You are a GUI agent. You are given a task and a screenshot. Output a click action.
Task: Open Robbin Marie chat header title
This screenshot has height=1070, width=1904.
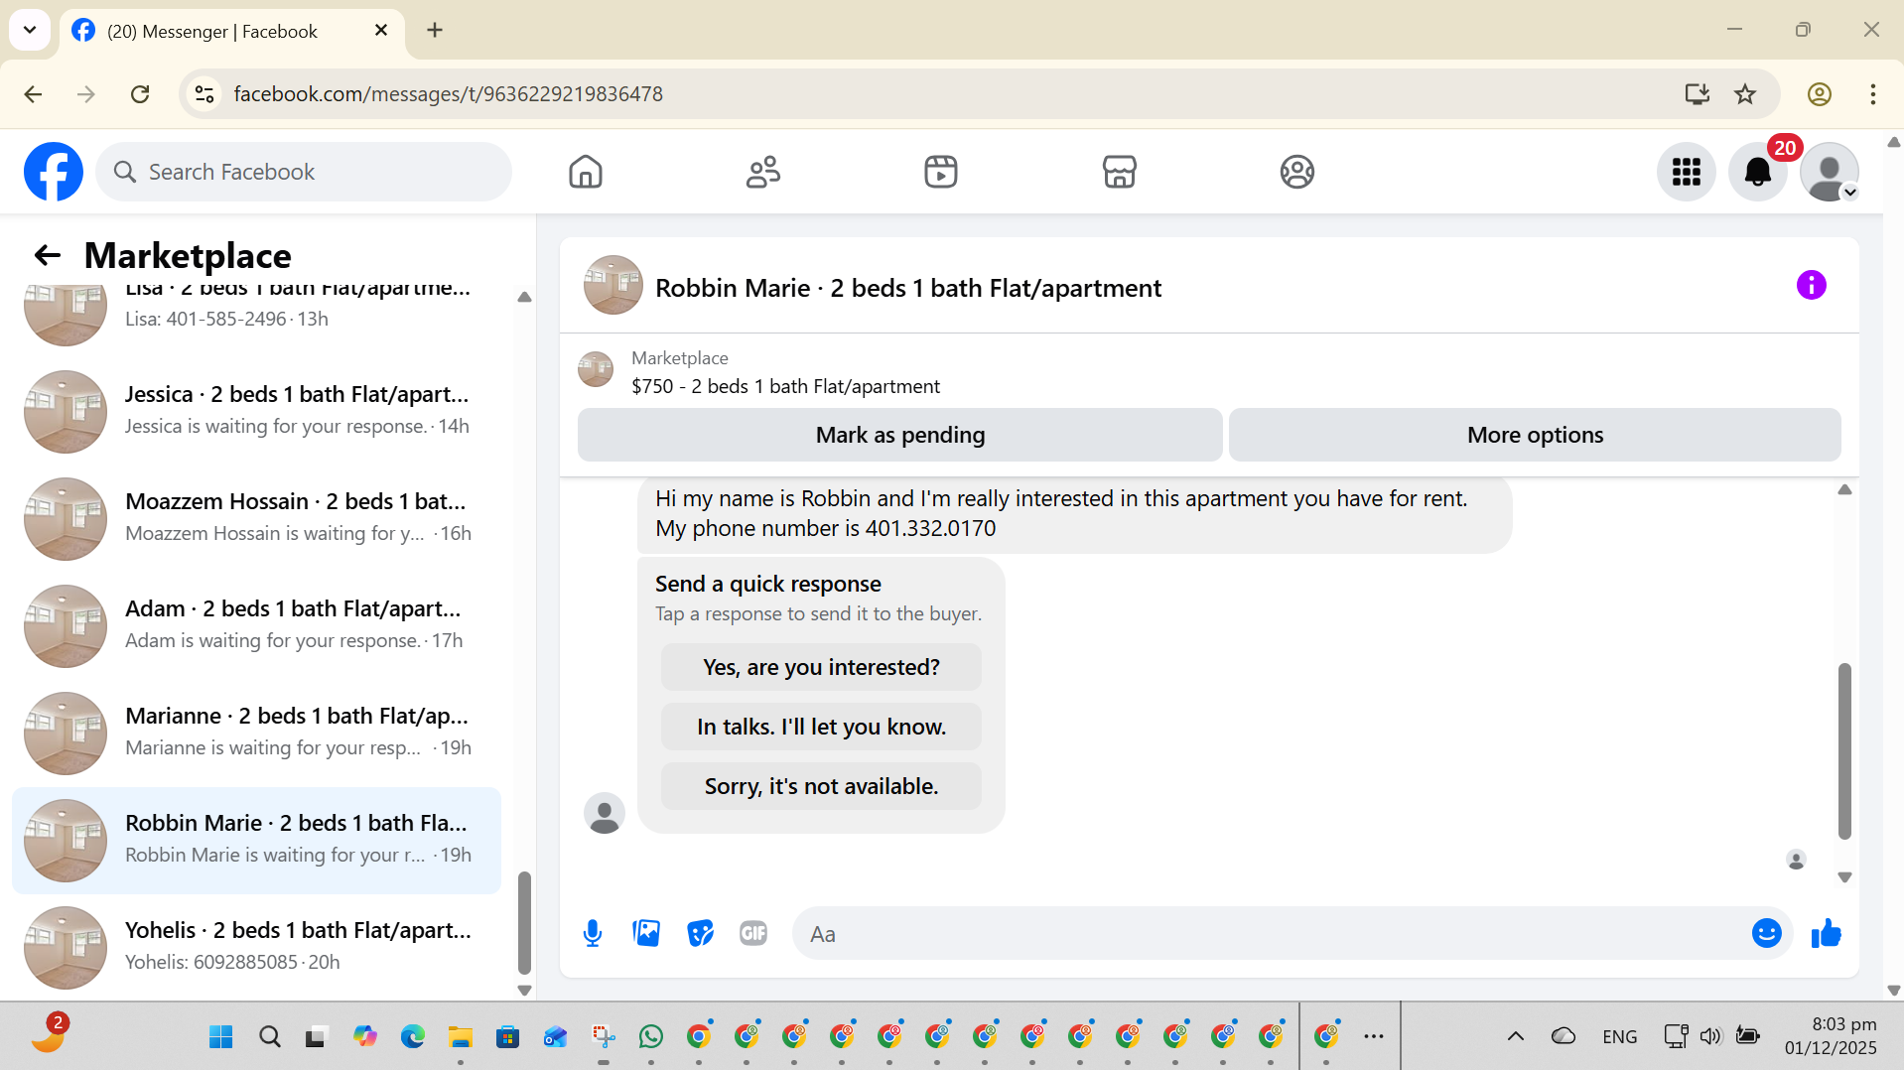click(x=907, y=288)
